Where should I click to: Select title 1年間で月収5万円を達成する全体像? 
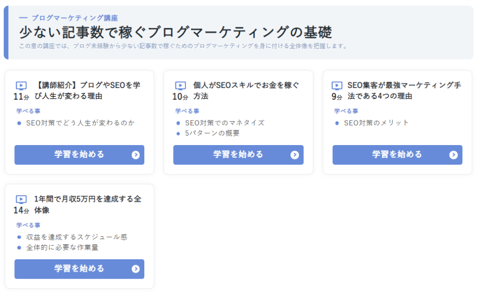click(x=88, y=205)
